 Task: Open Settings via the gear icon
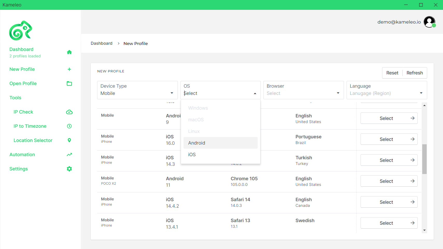[x=69, y=169]
